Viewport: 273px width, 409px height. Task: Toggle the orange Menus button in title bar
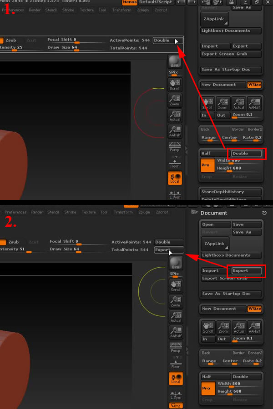130,2
